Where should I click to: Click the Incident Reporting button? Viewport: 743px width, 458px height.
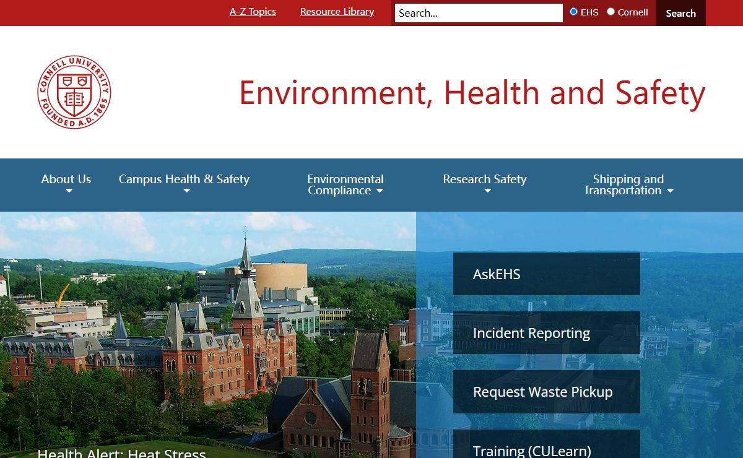pos(547,333)
